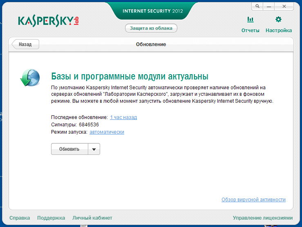Click the Защита из облака button
This screenshot has height=227, width=302.
(x=151, y=28)
